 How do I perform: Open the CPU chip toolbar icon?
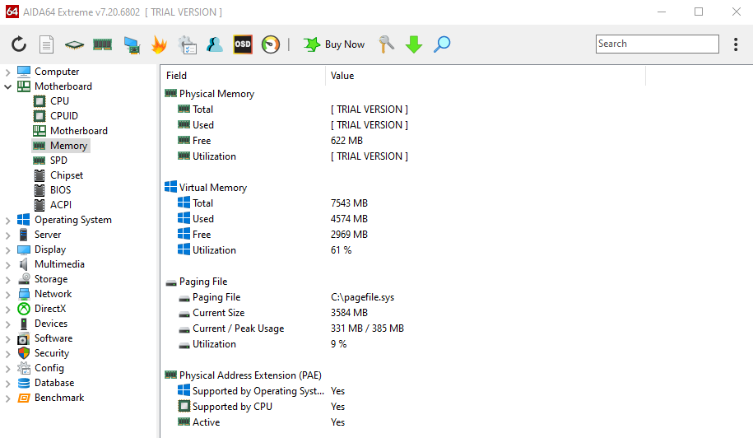click(x=74, y=44)
